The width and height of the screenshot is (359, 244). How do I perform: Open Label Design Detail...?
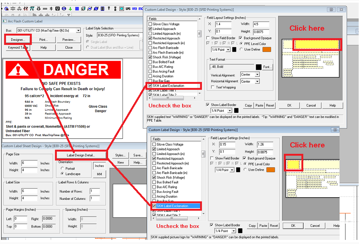coord(81,155)
